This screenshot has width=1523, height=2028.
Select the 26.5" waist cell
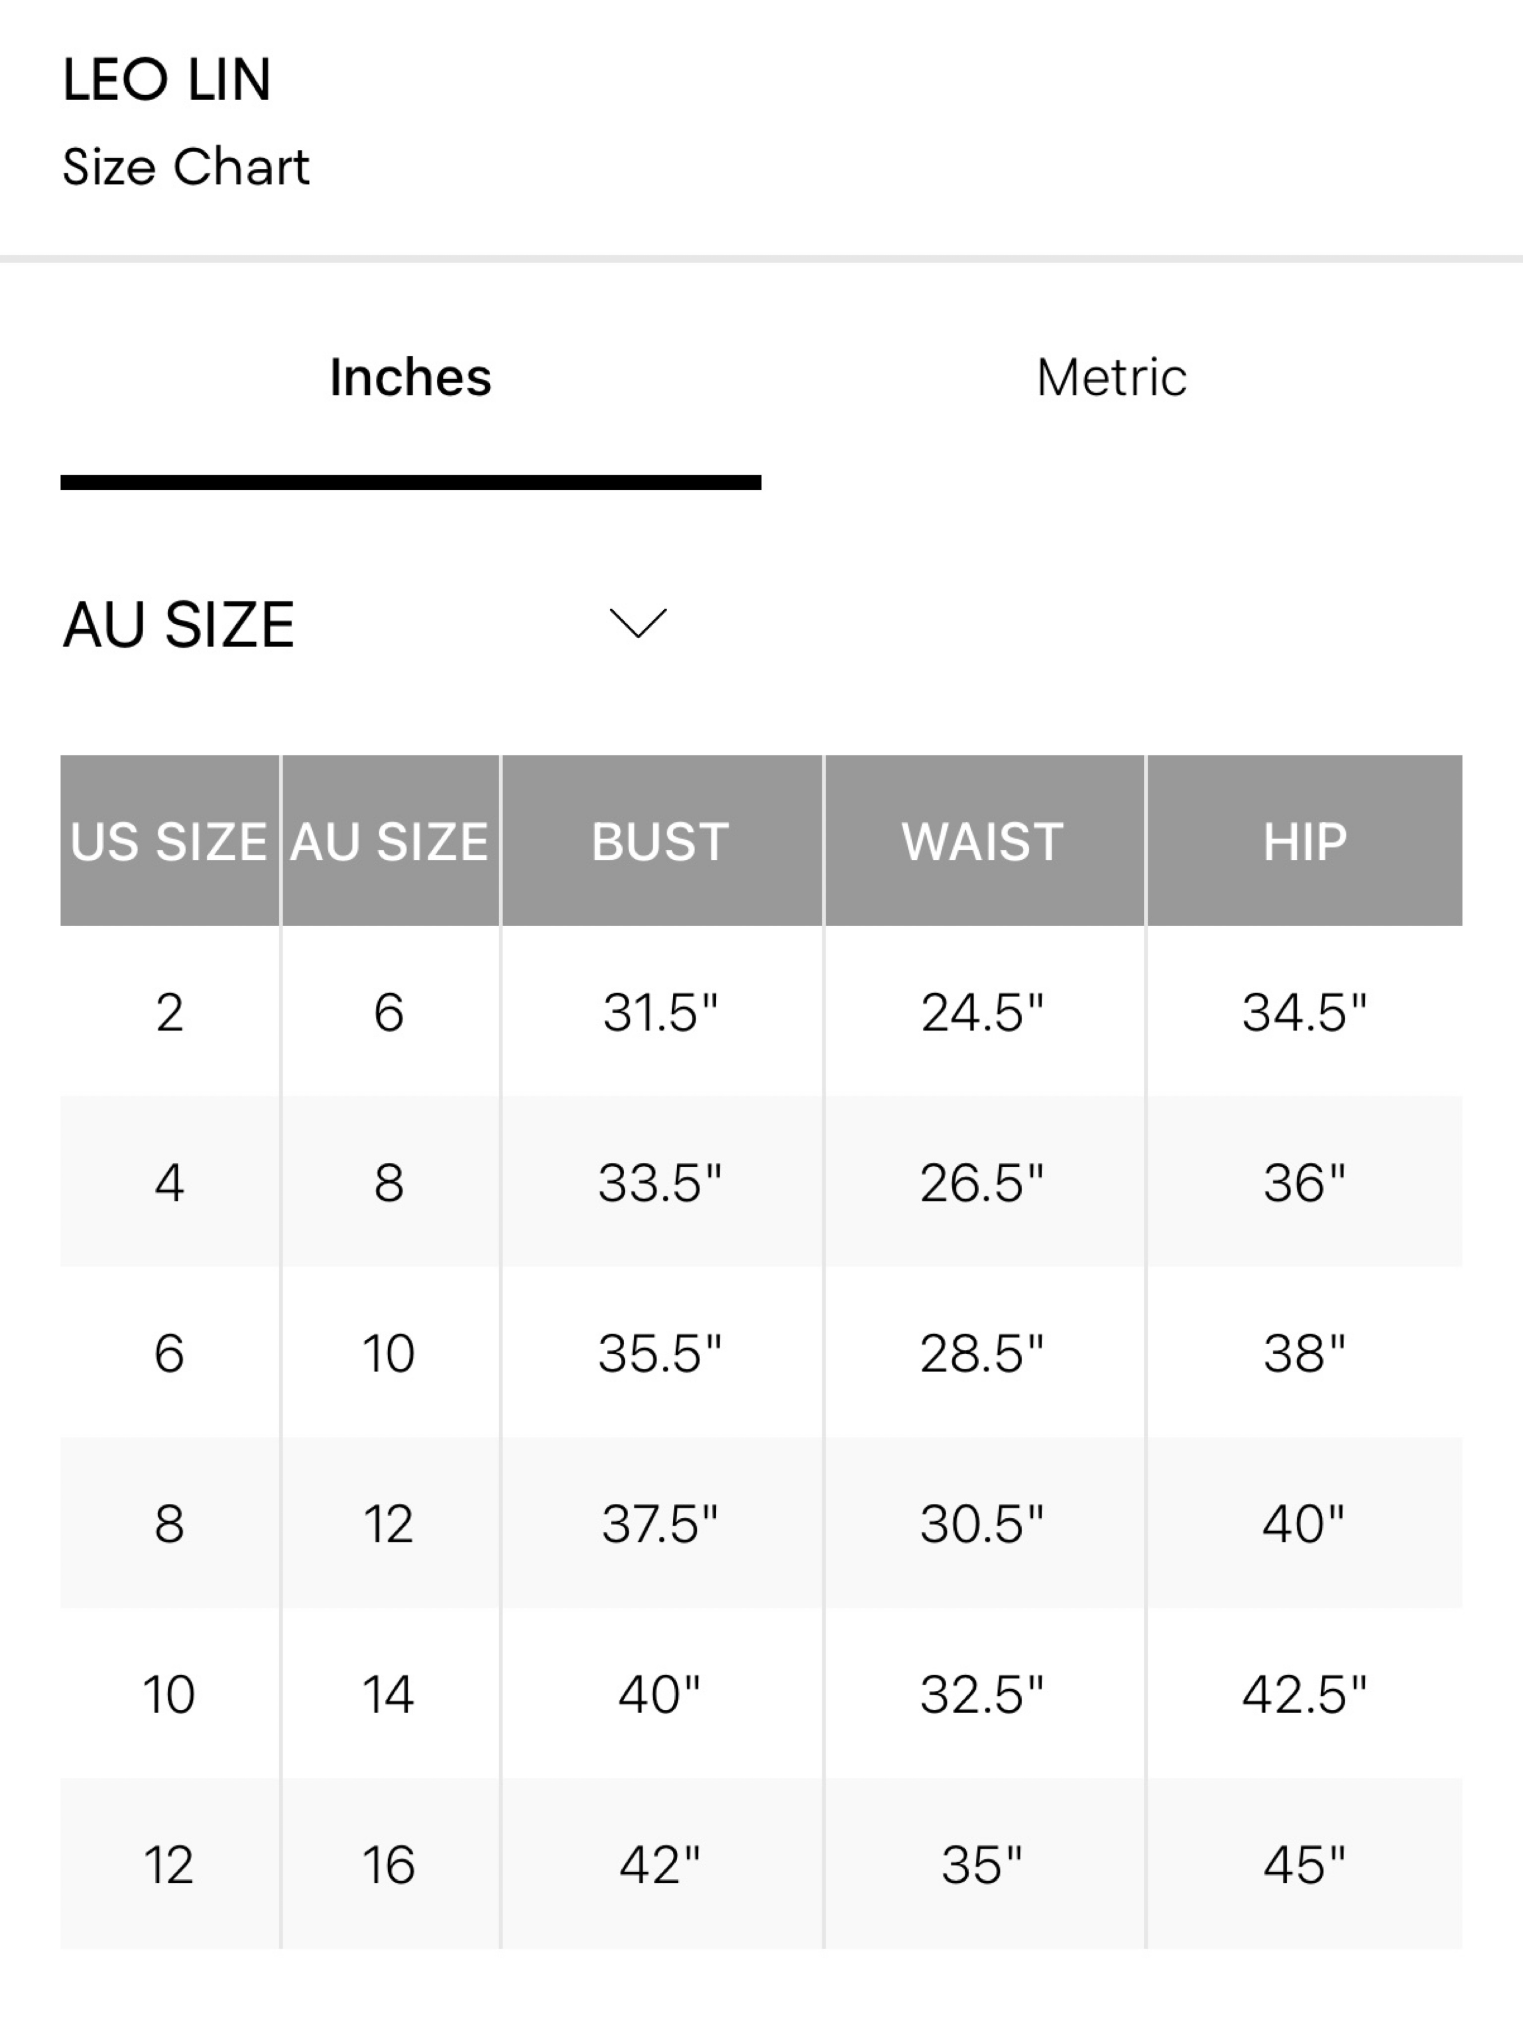(x=984, y=1183)
